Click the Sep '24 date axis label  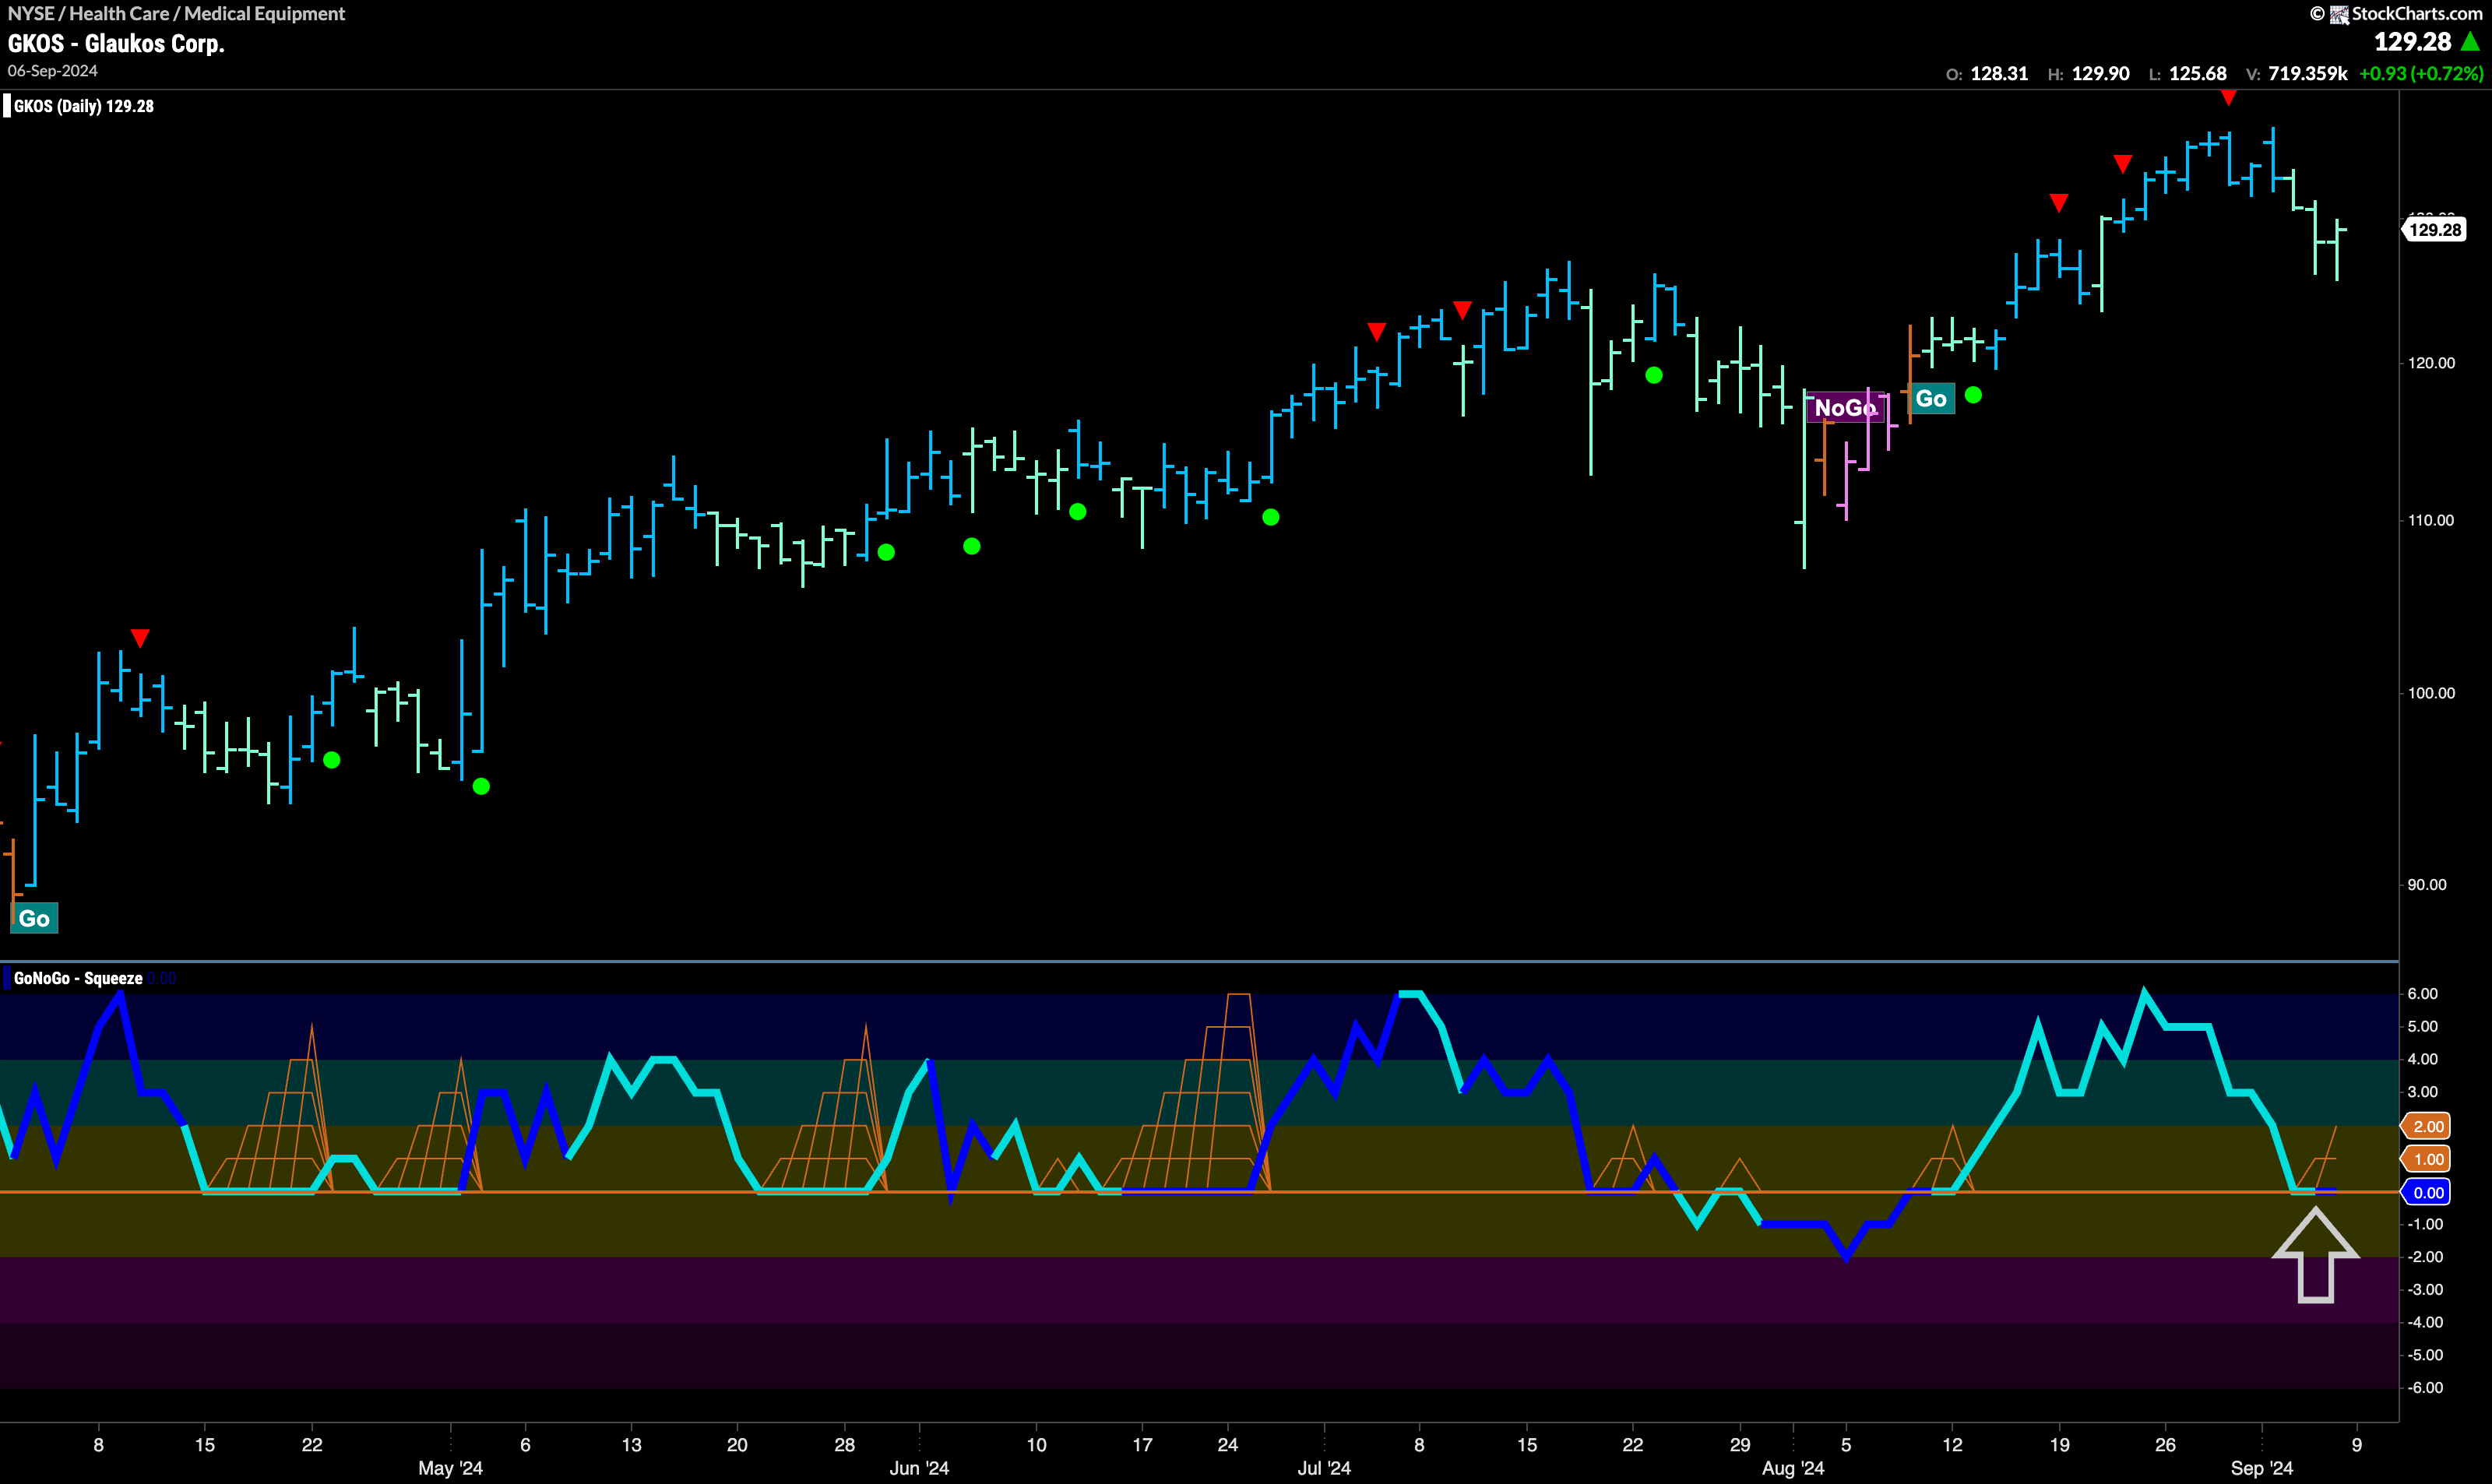tap(2262, 1468)
